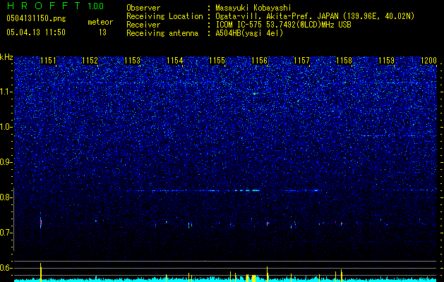Click the 0.9 frequency axis label
Screen dimensions: 444x282
6,162
